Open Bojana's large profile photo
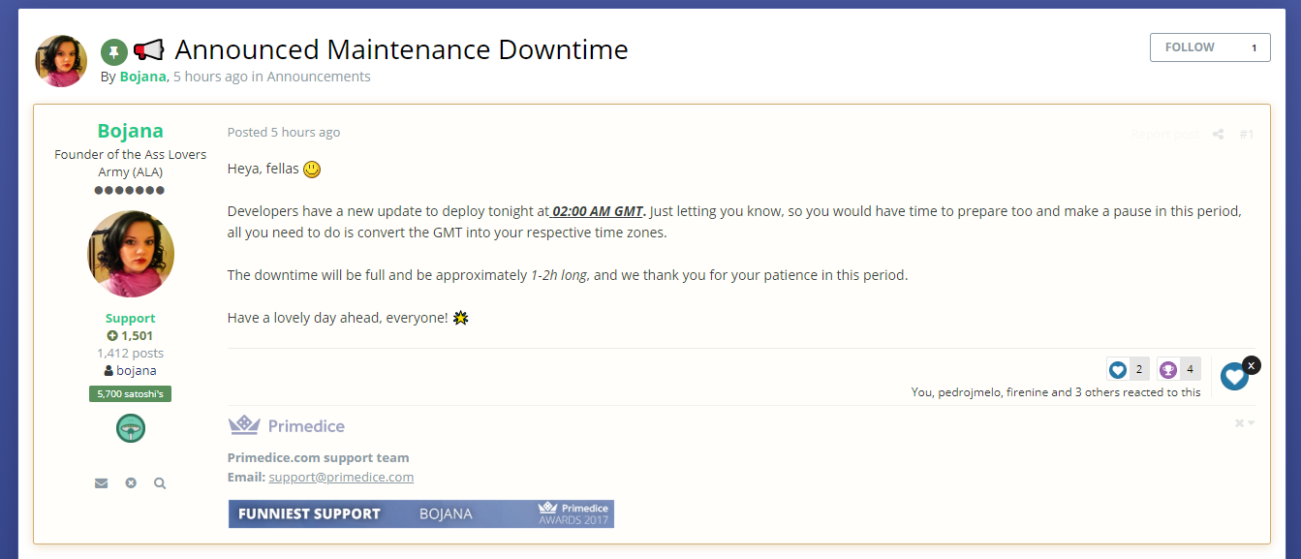Viewport: 1301px width, 559px height. pos(131,254)
